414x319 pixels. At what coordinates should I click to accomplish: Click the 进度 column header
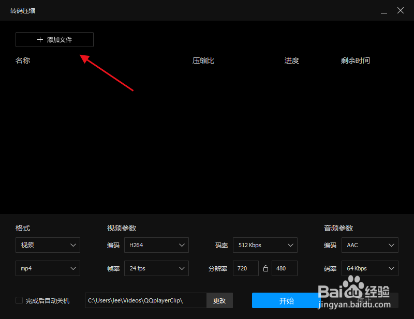tap(291, 60)
